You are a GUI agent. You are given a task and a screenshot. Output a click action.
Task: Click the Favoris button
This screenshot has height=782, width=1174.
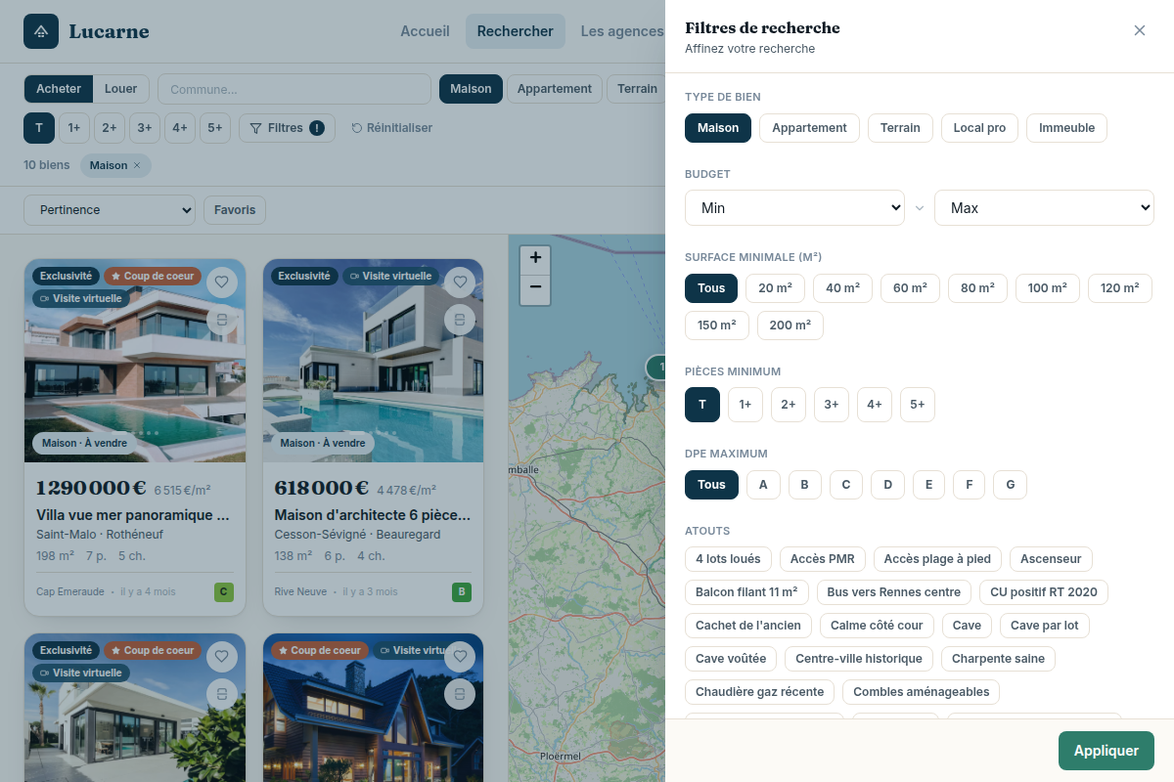(235, 210)
